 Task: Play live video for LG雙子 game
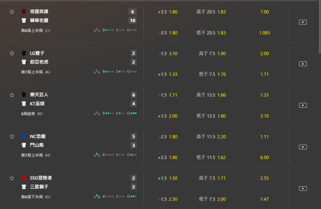pos(303,64)
